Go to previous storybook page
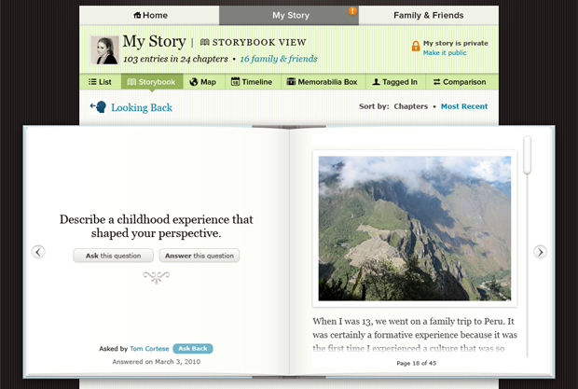The image size is (578, 389). [38, 252]
